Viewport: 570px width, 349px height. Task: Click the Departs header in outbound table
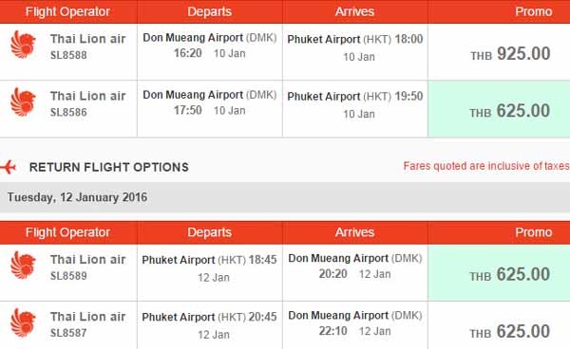point(209,11)
